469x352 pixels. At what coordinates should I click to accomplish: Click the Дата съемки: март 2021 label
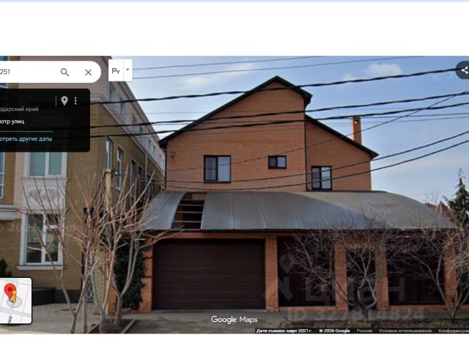[284, 331]
